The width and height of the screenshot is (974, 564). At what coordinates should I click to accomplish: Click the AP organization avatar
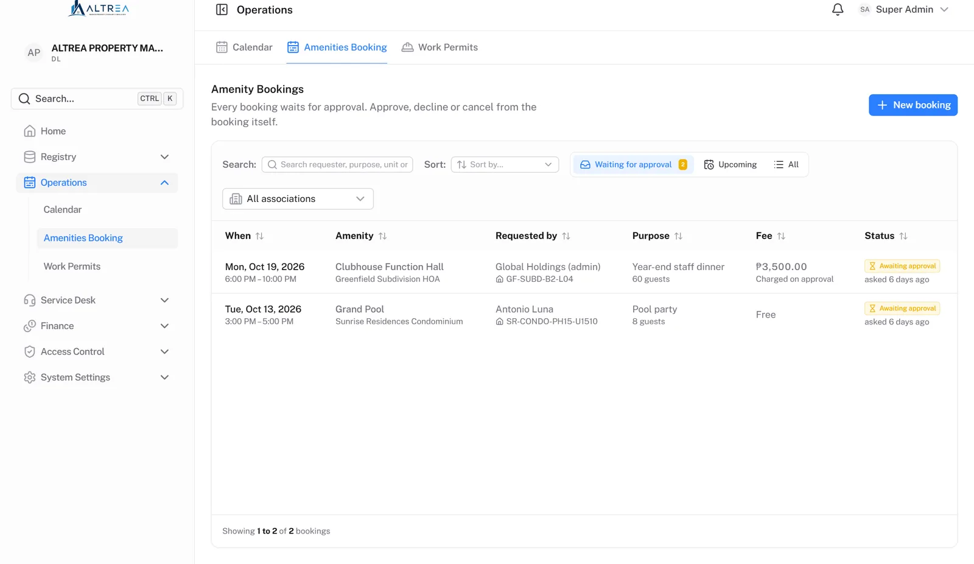click(x=34, y=53)
